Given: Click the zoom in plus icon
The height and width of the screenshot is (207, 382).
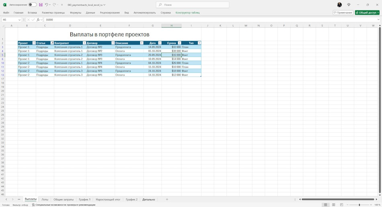Looking at the screenshot, I should point(371,205).
